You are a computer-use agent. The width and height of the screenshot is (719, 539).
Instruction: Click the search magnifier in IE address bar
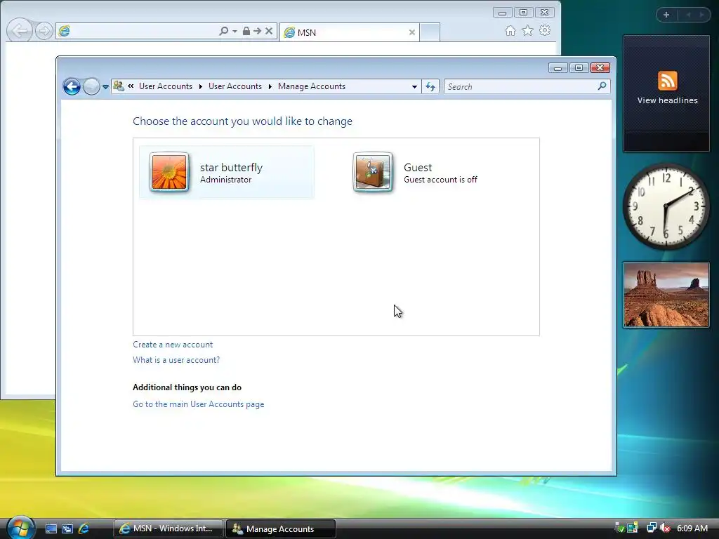(223, 31)
